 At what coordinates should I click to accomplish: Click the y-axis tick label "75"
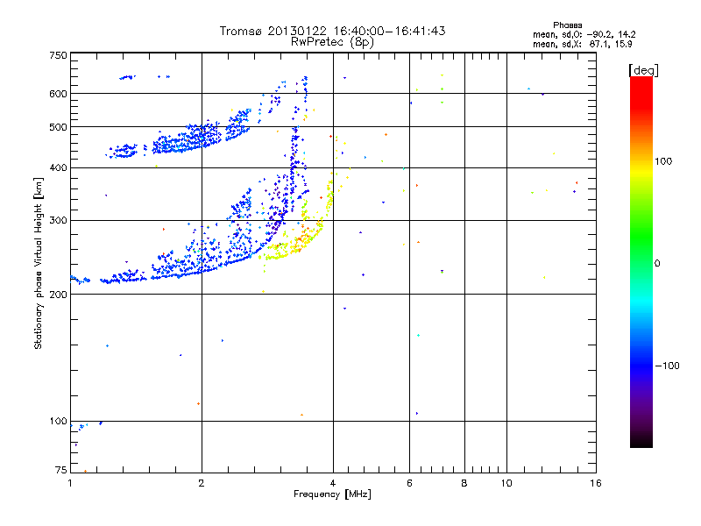click(x=61, y=470)
